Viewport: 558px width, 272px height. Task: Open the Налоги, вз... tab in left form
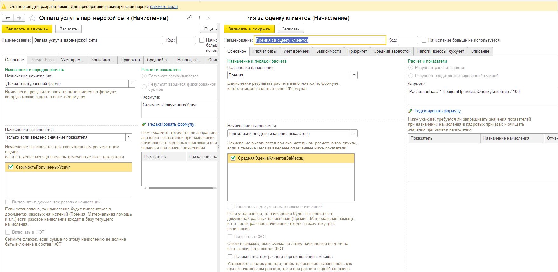[189, 60]
